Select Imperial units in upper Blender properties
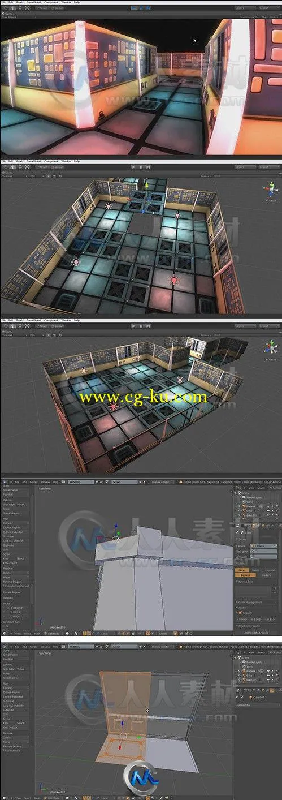The height and width of the screenshot is (800, 282). (270, 570)
